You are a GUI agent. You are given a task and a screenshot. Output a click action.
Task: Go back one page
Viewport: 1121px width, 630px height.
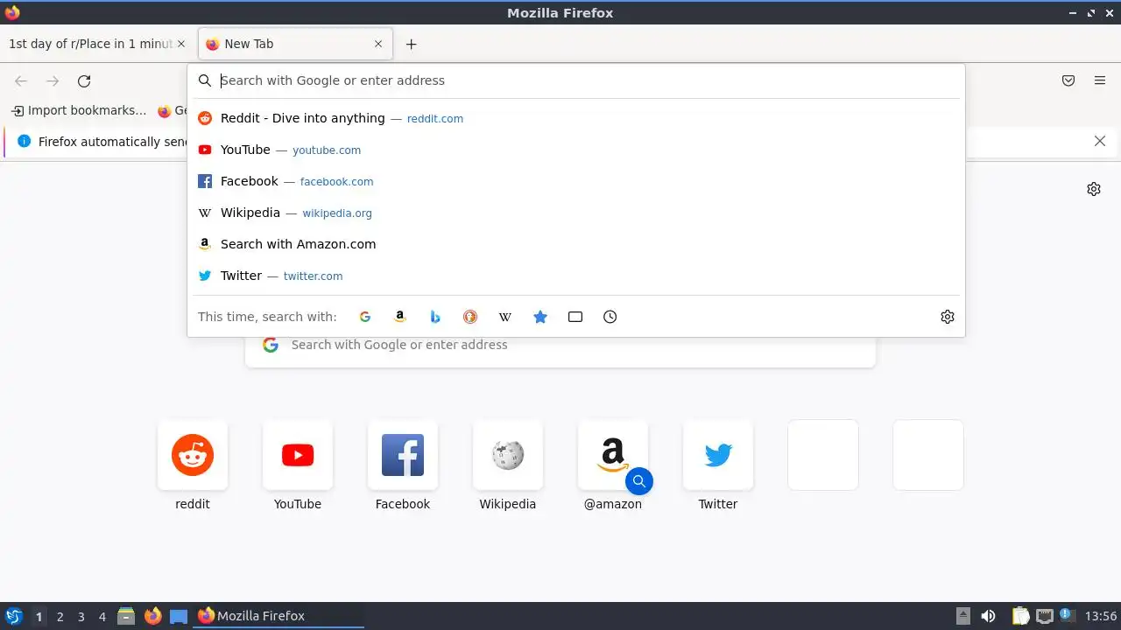21,80
